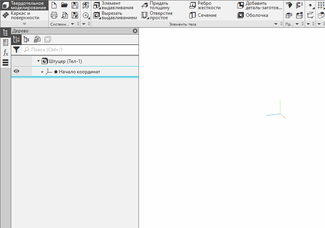This screenshot has width=325, height=228.
Task: Open the Системная panel dropdown arrow
Action: [x=72, y=24]
